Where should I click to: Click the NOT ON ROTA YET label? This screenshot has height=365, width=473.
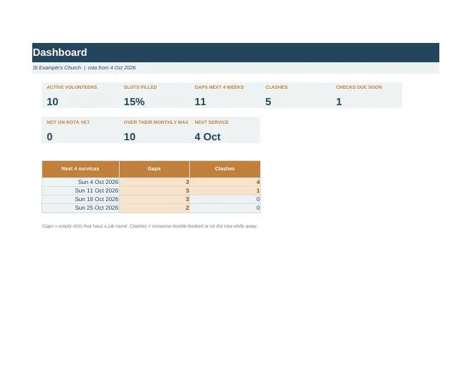[x=68, y=122]
